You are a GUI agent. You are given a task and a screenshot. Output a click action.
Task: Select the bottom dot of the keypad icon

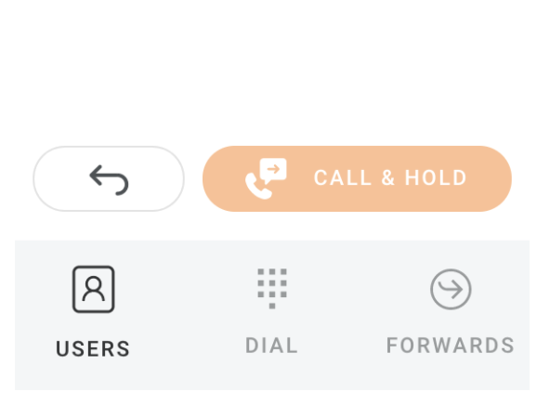[272, 307]
